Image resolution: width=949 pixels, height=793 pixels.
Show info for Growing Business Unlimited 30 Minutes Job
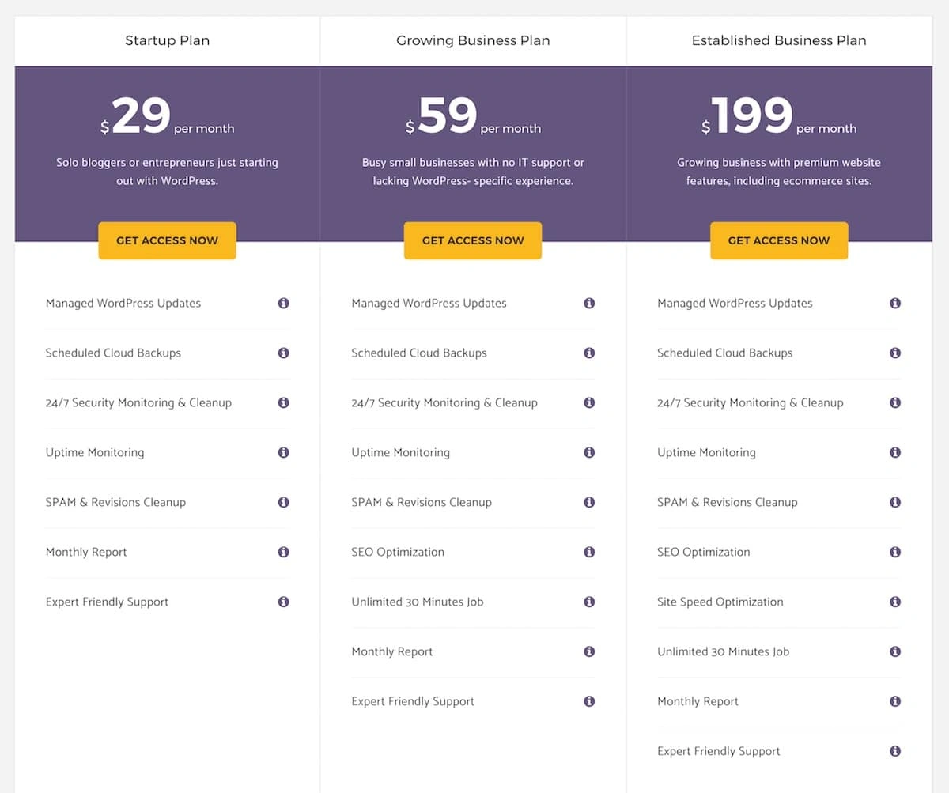pyautogui.click(x=589, y=602)
